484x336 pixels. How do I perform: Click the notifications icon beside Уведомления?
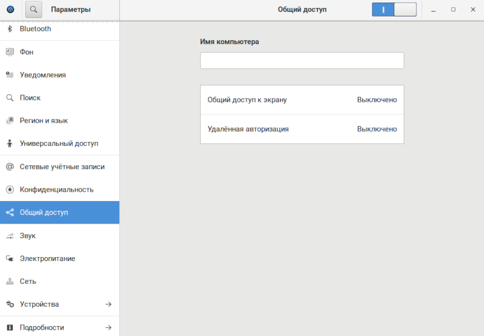tap(9, 75)
